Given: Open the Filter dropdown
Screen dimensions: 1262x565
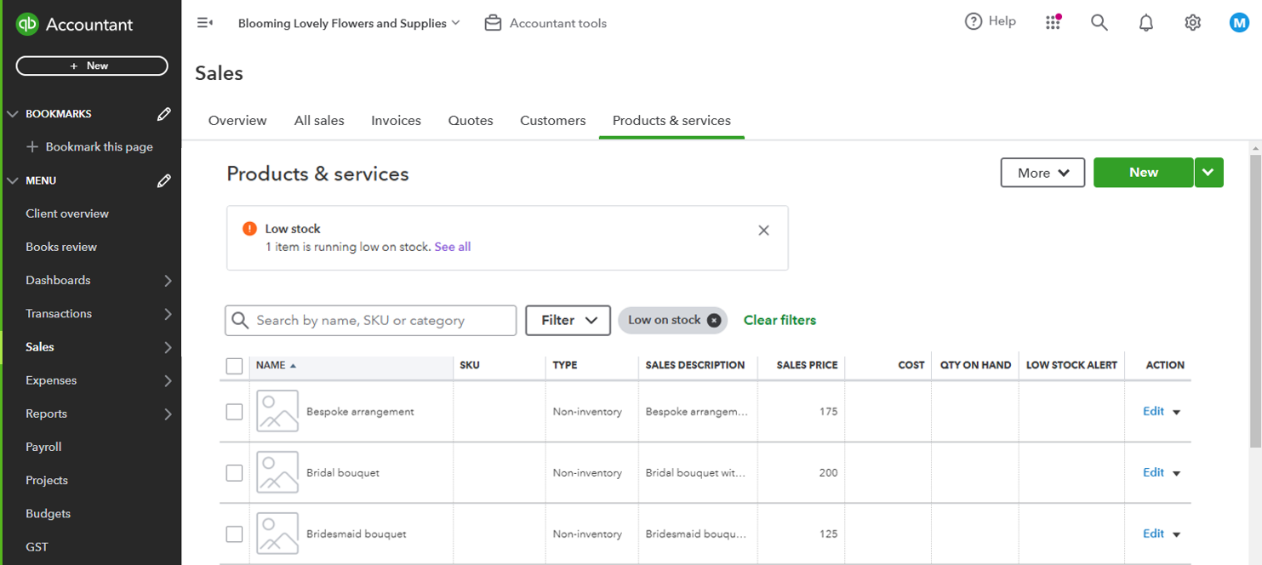Looking at the screenshot, I should point(568,321).
